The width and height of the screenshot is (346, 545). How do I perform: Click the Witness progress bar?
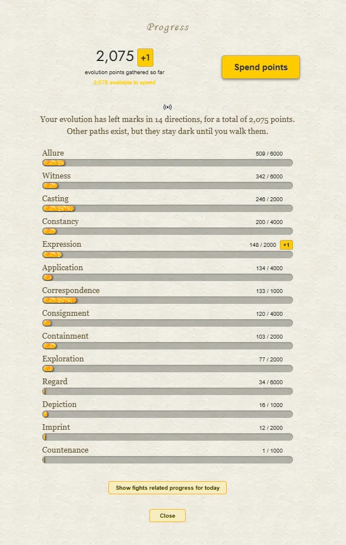(168, 186)
